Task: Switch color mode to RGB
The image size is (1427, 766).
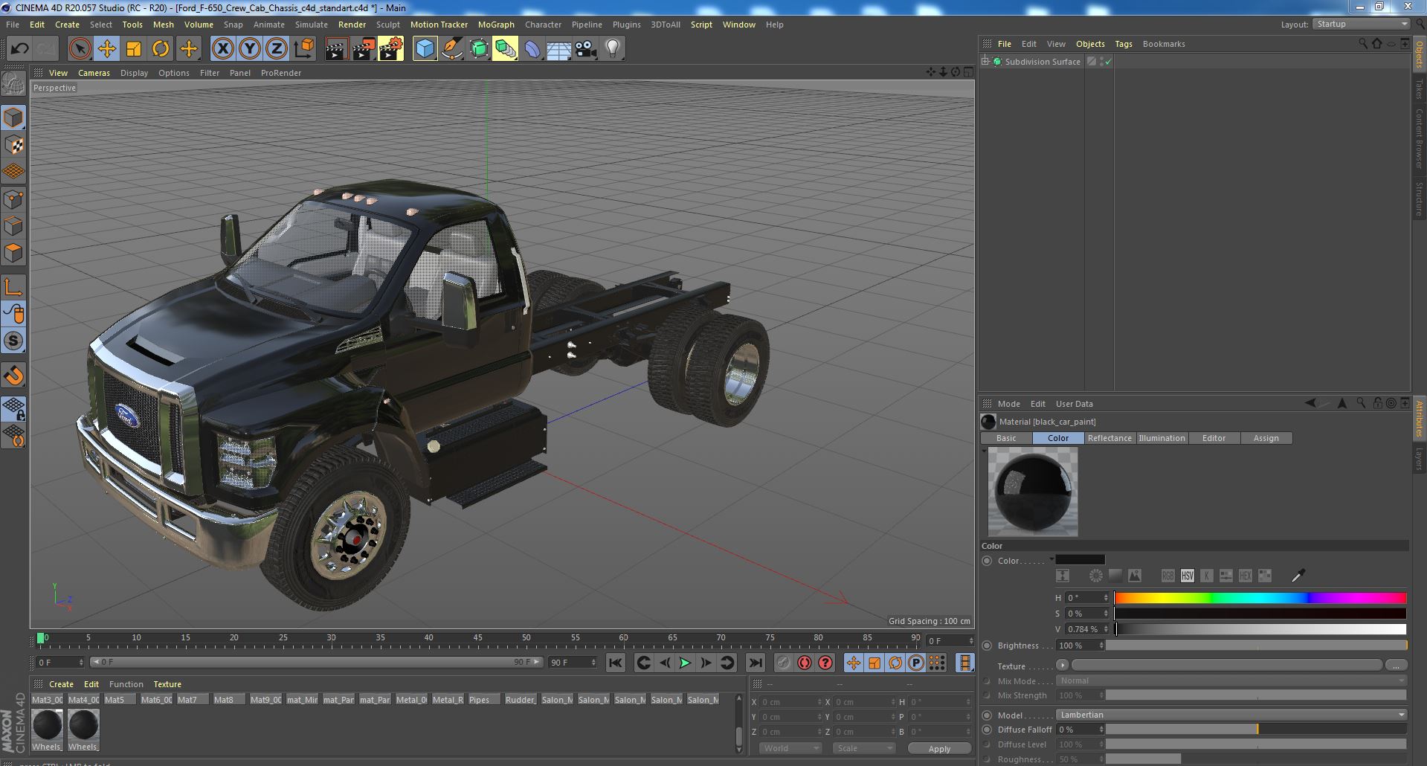Action: tap(1168, 576)
